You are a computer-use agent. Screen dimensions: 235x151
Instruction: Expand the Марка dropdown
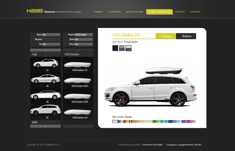51,35
